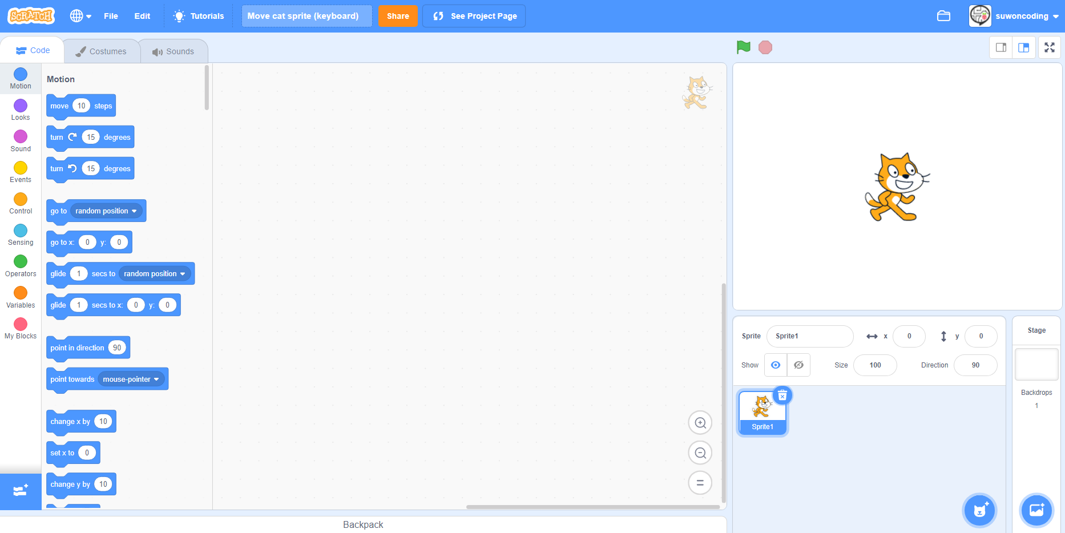Zoom out the code workspace
The height and width of the screenshot is (533, 1065).
(x=700, y=453)
